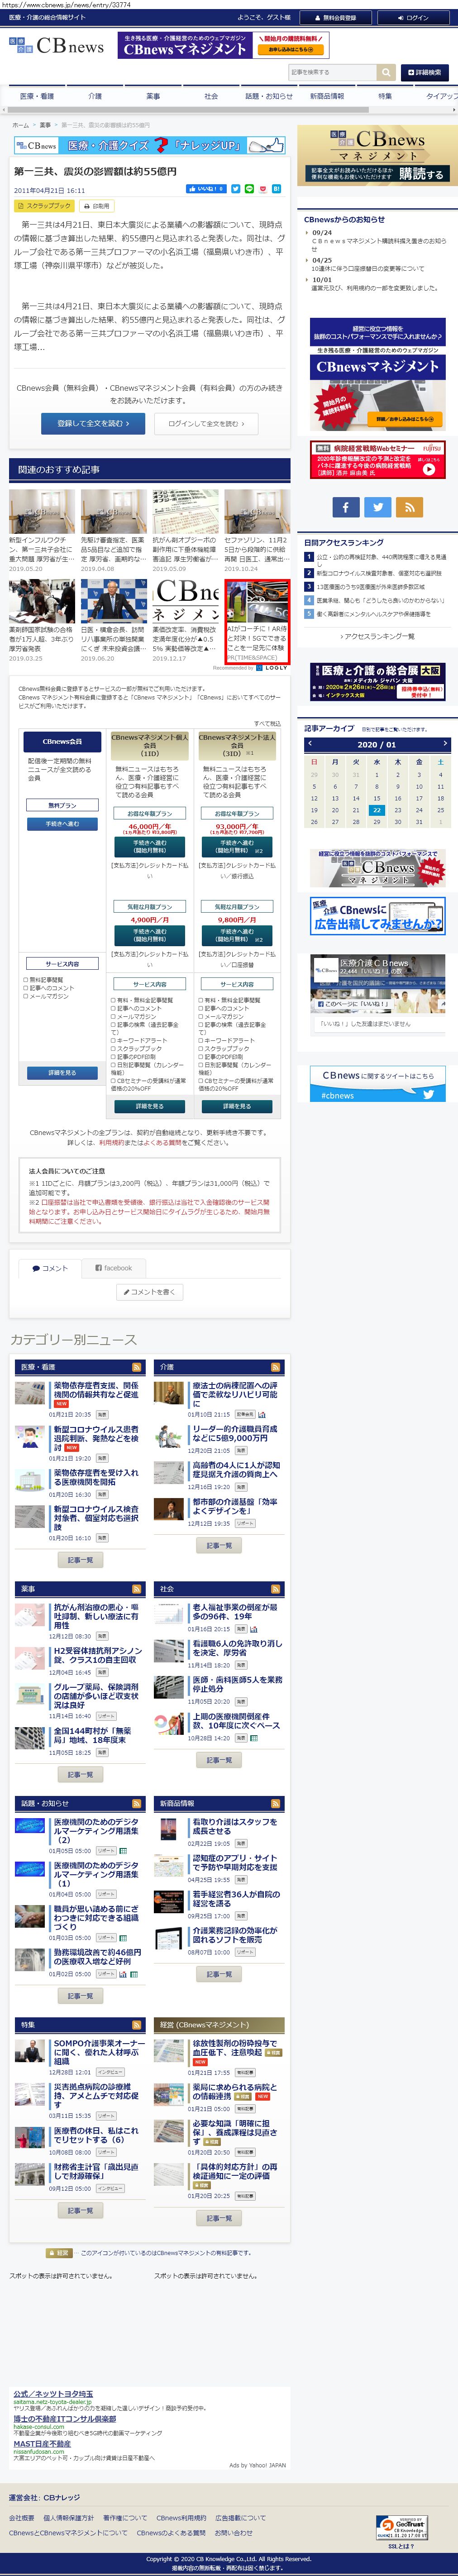
Task: Click 記事一覧 under 介護 category
Action: click(219, 1545)
